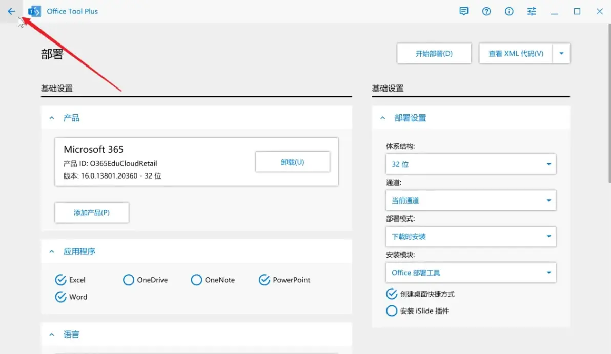The width and height of the screenshot is (611, 354).
Task: Enable the OneDrive application
Action: point(128,280)
